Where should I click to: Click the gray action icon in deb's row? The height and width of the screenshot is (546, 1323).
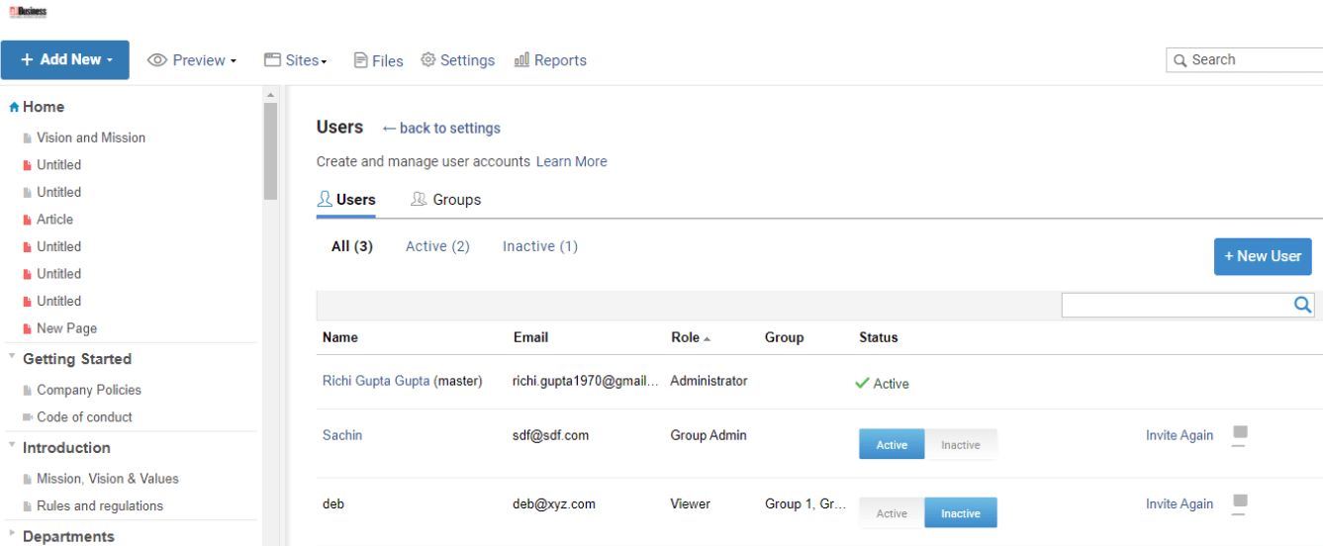(x=1240, y=504)
